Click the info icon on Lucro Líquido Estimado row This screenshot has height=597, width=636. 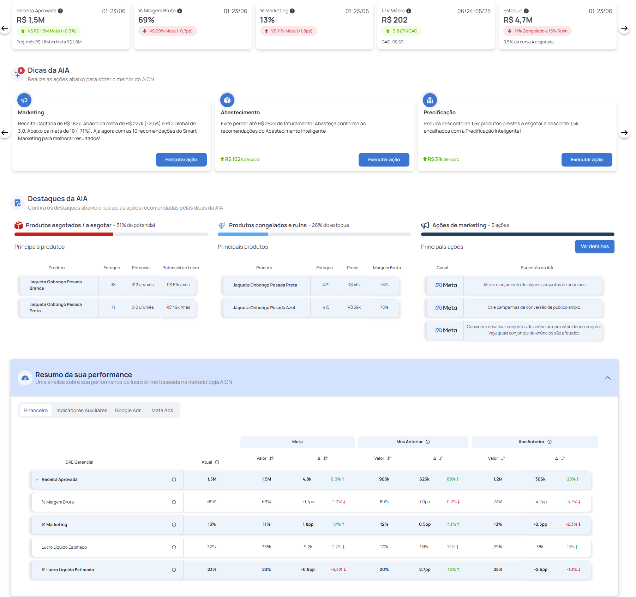click(x=174, y=547)
